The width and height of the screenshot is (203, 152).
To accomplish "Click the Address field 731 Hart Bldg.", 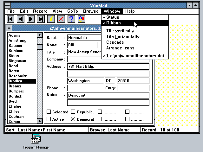I will coord(108,66).
